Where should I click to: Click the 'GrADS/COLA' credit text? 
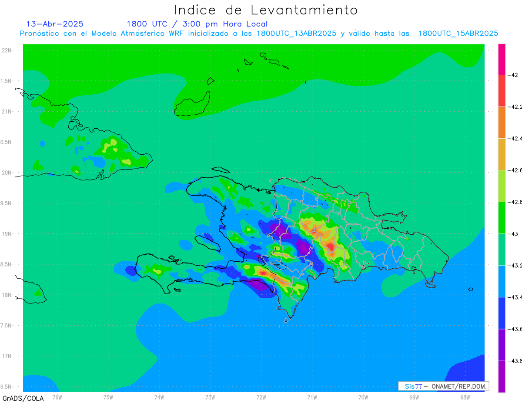pyautogui.click(x=23, y=398)
